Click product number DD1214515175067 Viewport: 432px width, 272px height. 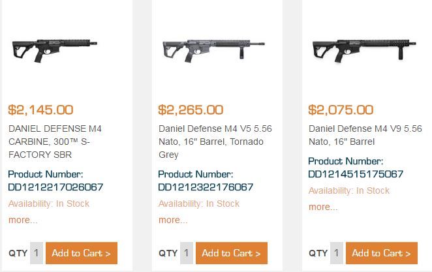coord(356,174)
